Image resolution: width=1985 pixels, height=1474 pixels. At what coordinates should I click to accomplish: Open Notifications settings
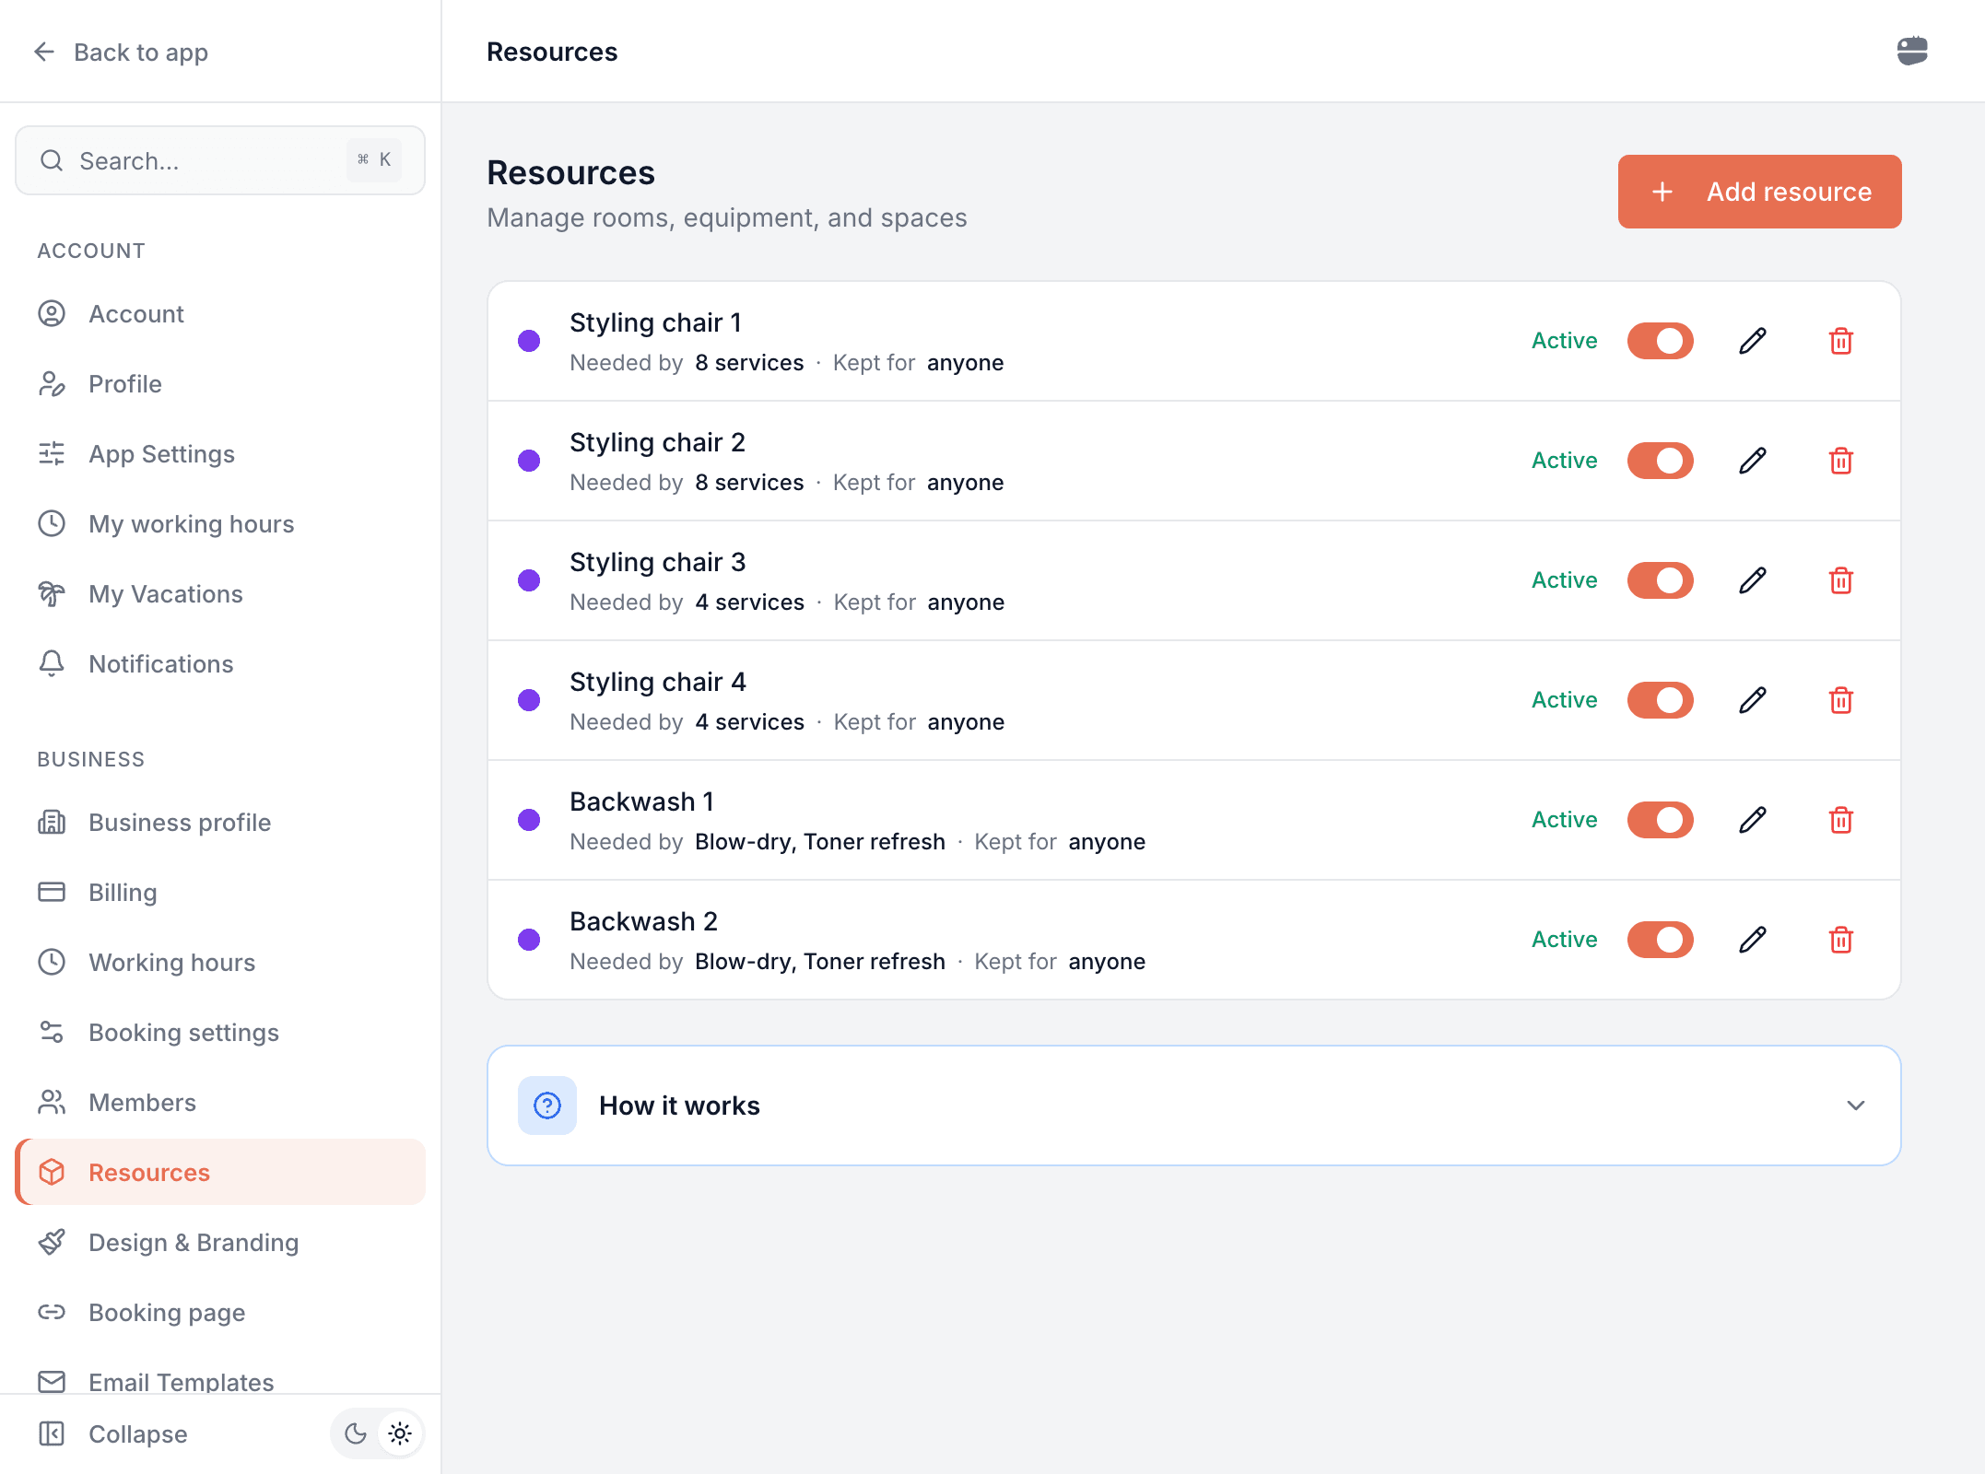tap(220, 663)
